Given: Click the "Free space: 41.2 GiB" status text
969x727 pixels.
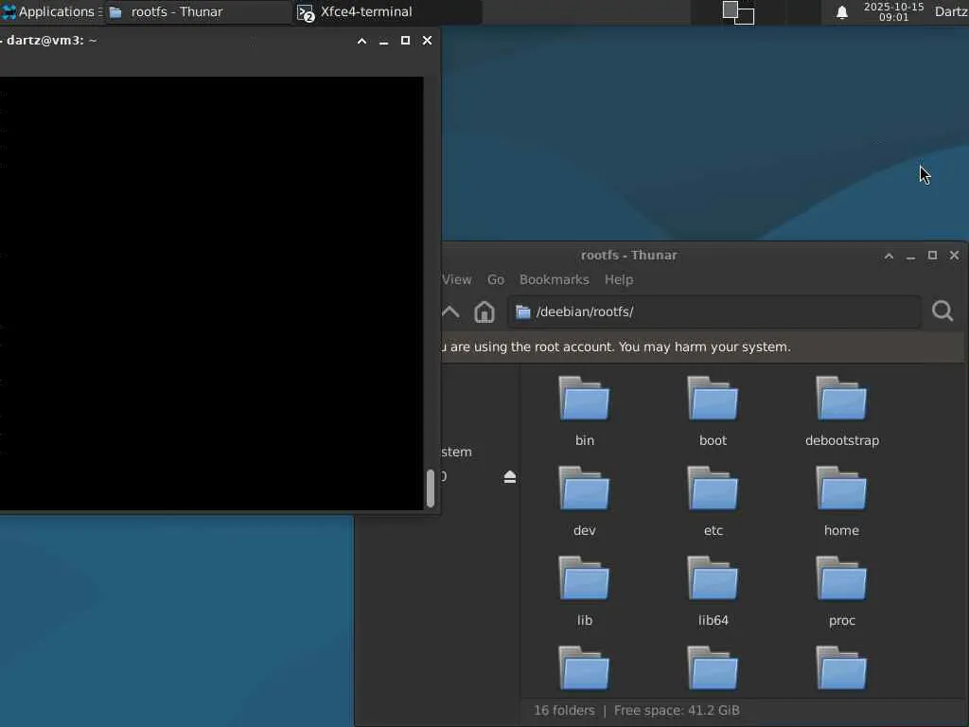Looking at the screenshot, I should pos(677,710).
